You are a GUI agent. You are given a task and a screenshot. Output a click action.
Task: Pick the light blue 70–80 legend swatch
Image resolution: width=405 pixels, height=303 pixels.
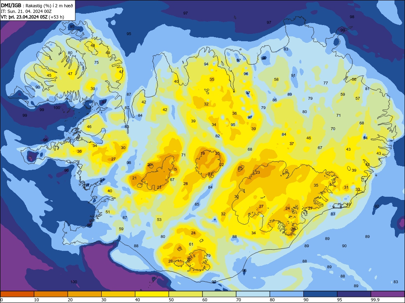253,294
